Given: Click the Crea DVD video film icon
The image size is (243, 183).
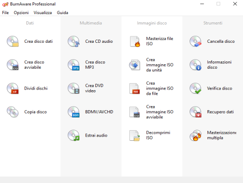Looking at the screenshot, I should pyautogui.click(x=73, y=88).
